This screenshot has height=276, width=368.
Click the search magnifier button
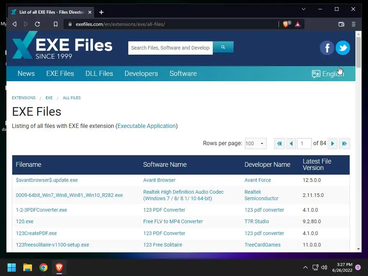(223, 47)
